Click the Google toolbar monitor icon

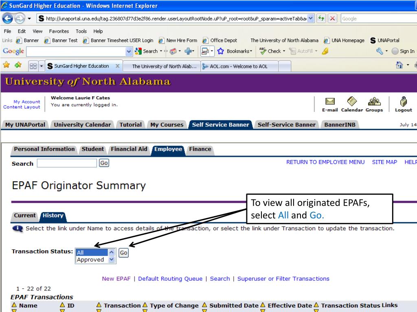[205, 51]
